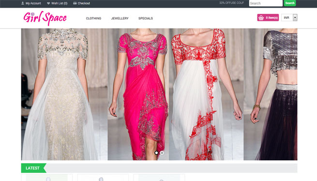Click into the Search input field

coord(266,3)
